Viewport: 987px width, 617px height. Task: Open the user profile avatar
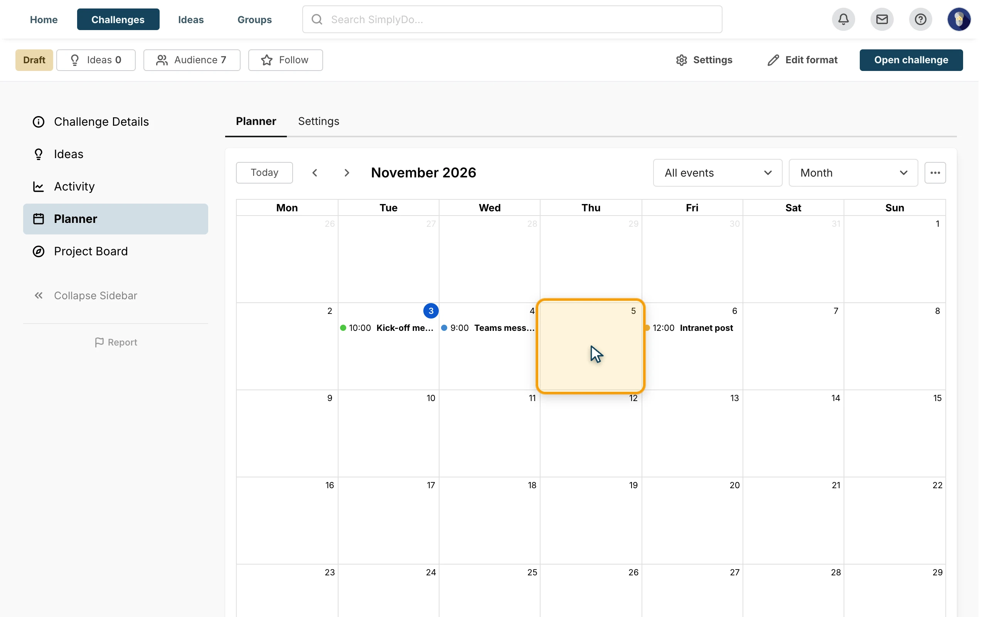point(959,19)
